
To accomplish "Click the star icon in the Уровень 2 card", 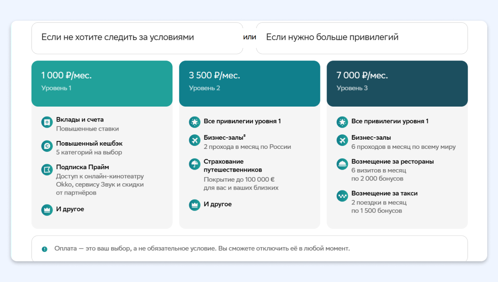I will coord(195,122).
